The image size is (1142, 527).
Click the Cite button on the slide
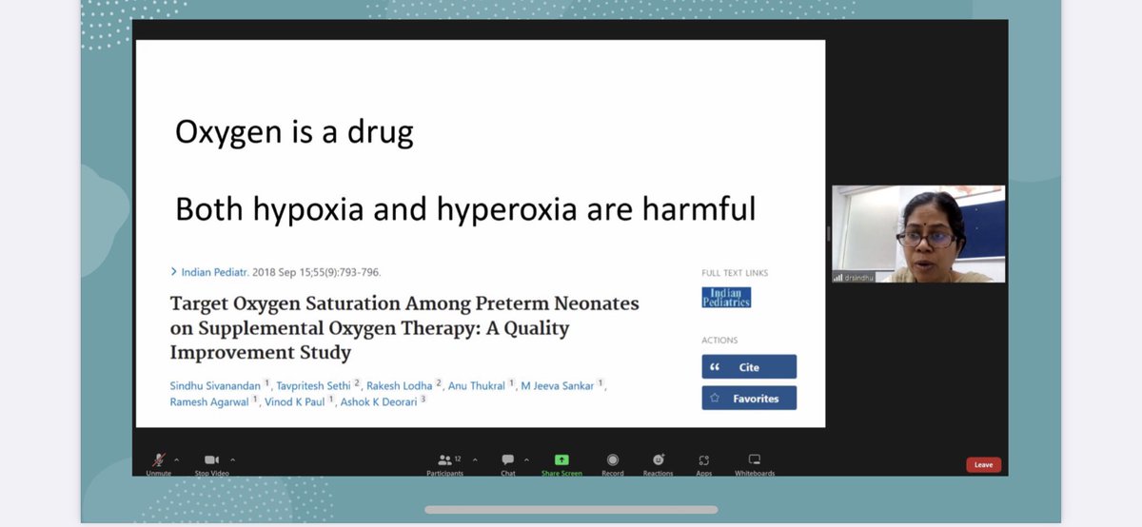coord(749,367)
